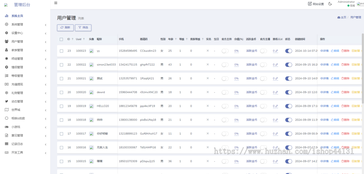The height and width of the screenshot is (174, 364).
Task: Expand 小游戏 chevron arrow
Action: (x=45, y=127)
